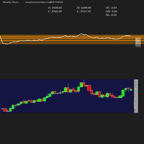Select the close price "C: 3946.20"
Viewport: 144px width, 144px height.
55,11
